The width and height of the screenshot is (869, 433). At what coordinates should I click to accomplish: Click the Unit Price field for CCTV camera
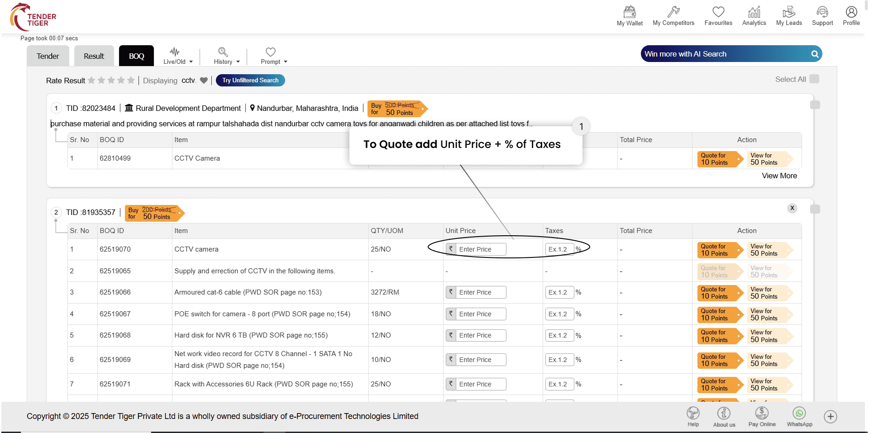point(480,249)
